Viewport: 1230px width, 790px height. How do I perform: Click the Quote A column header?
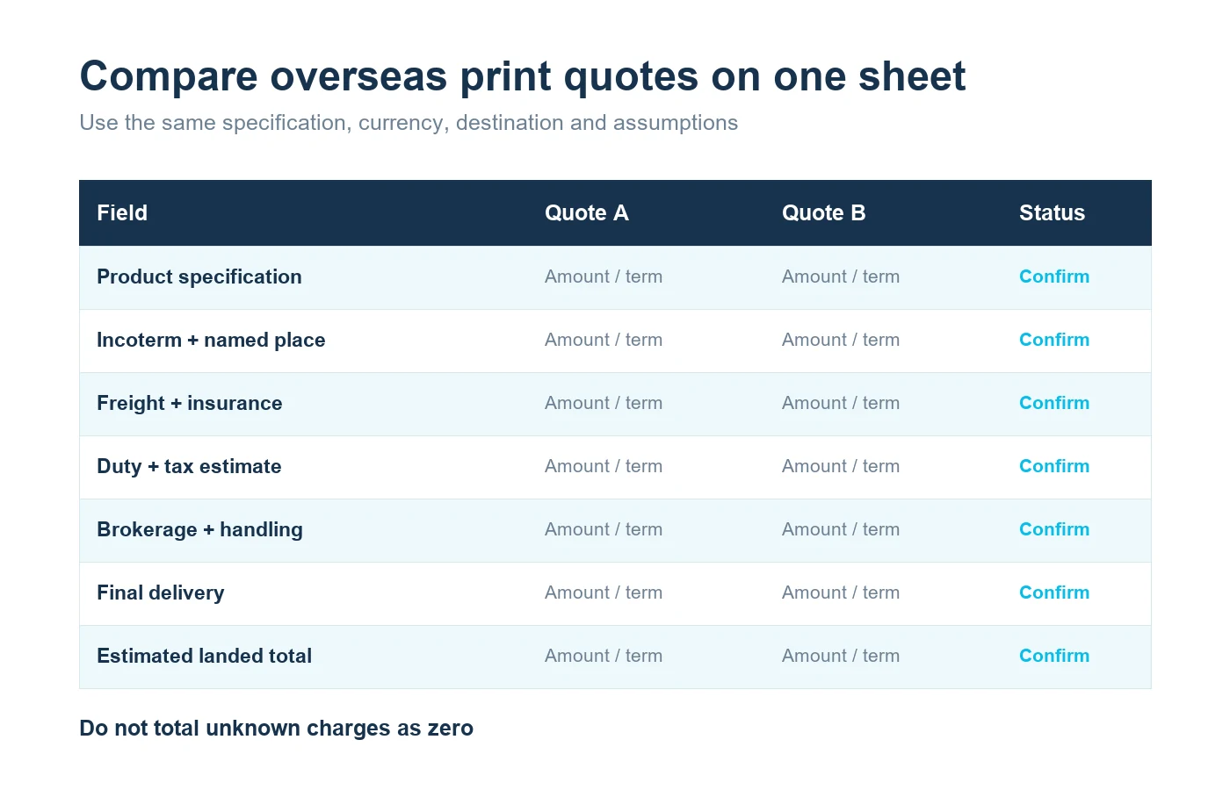pos(586,212)
